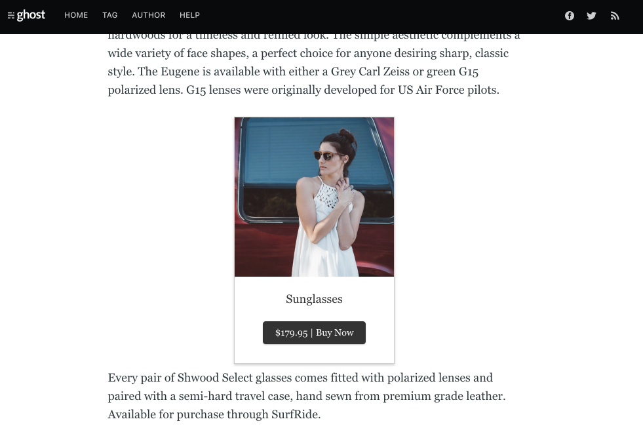This screenshot has height=436, width=643.
Task: Click the word SurfRide in the paragraph
Action: point(294,414)
